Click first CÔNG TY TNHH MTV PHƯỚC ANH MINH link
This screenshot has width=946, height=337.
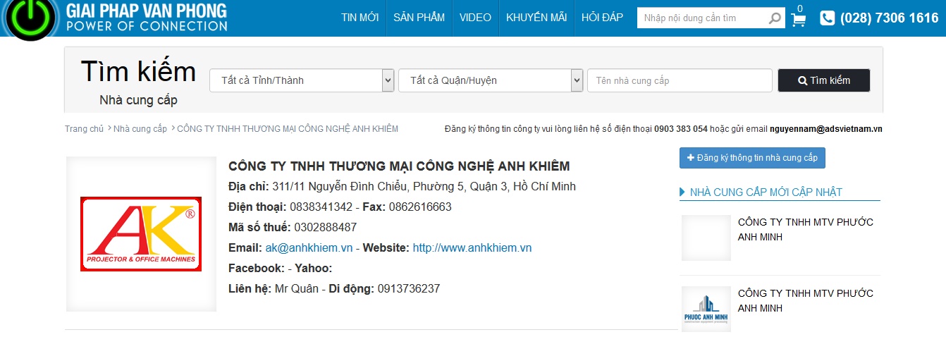pyautogui.click(x=806, y=230)
